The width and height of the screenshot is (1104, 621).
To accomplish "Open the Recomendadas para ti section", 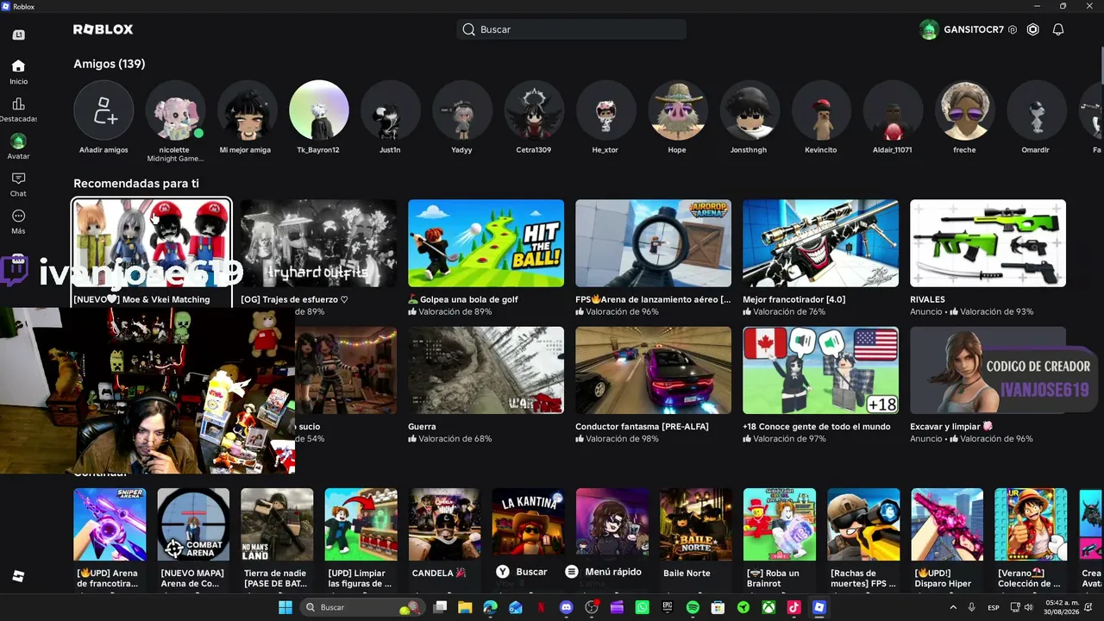I will point(136,184).
